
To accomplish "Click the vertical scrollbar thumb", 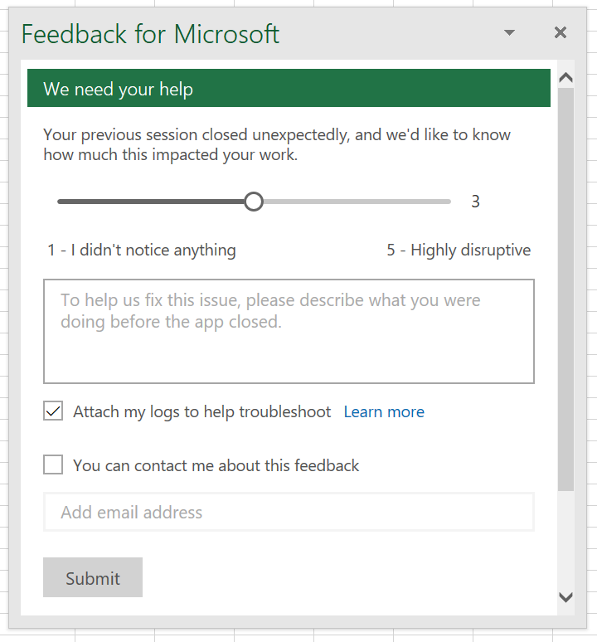I will [565, 289].
